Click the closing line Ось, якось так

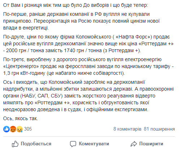(21, 118)
